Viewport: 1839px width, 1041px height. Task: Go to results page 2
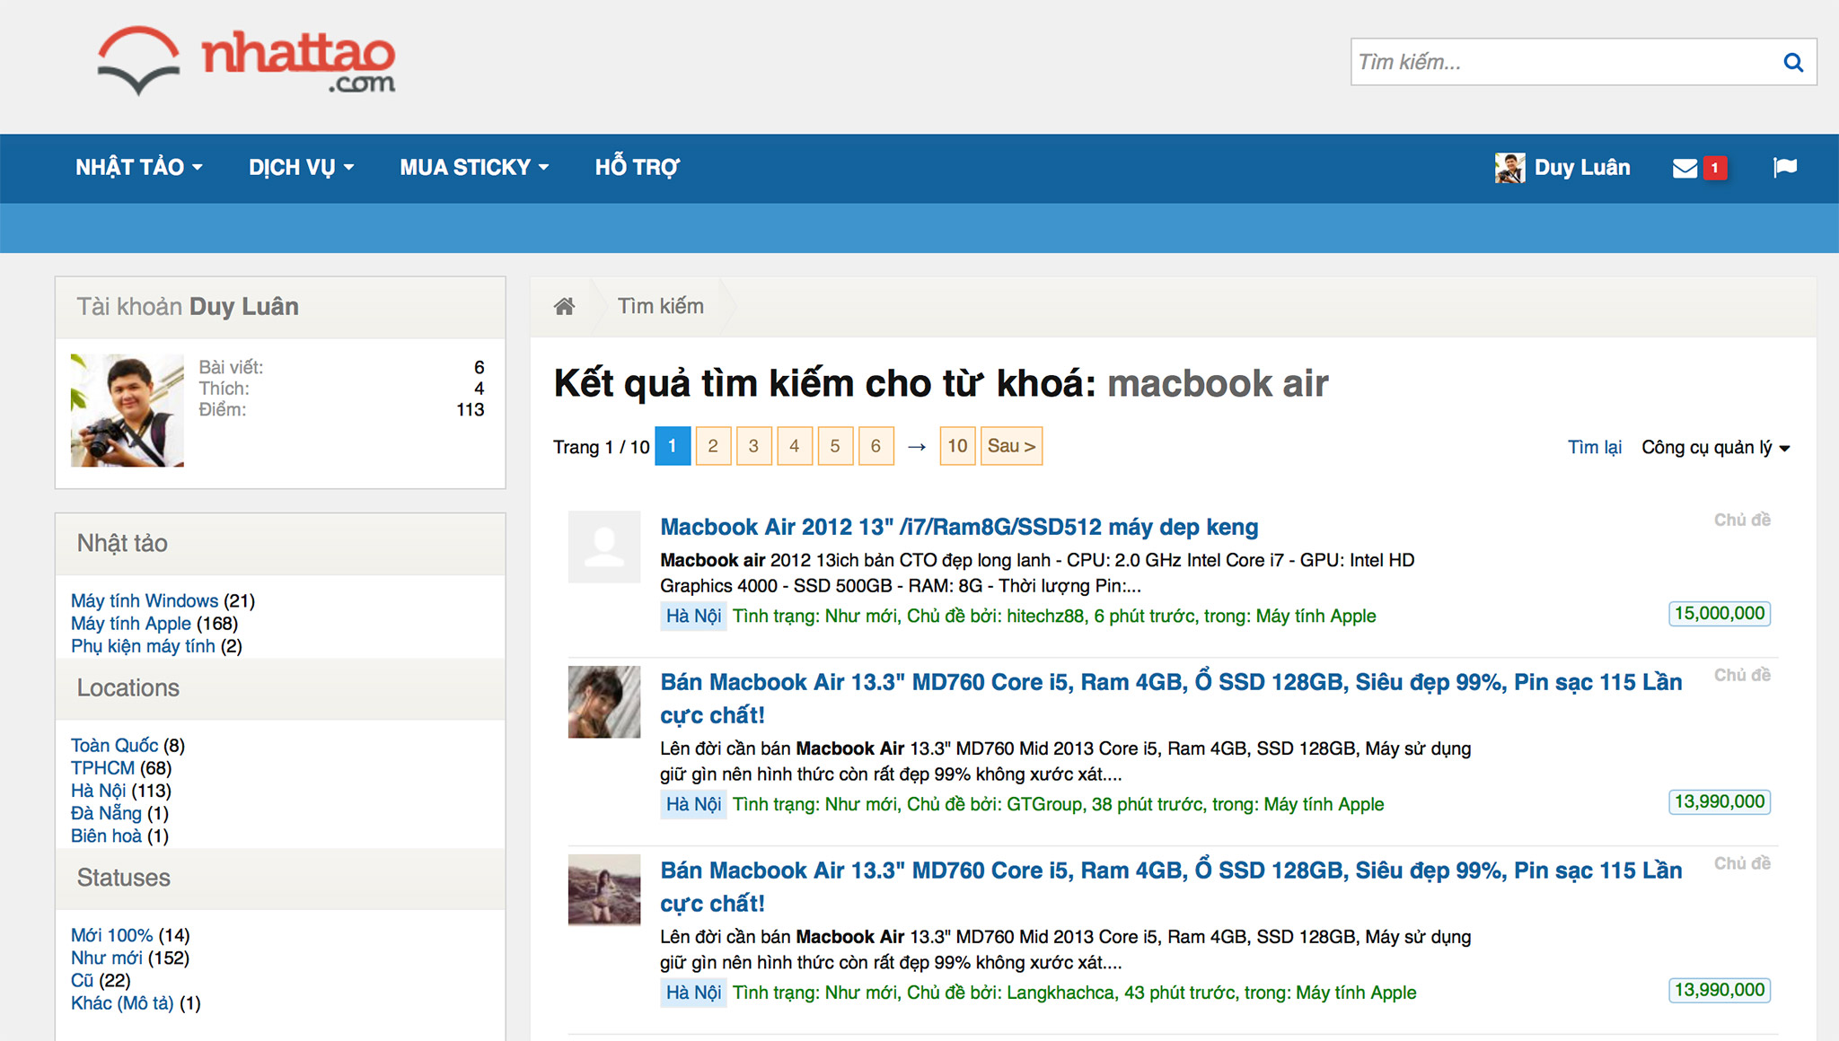click(713, 446)
